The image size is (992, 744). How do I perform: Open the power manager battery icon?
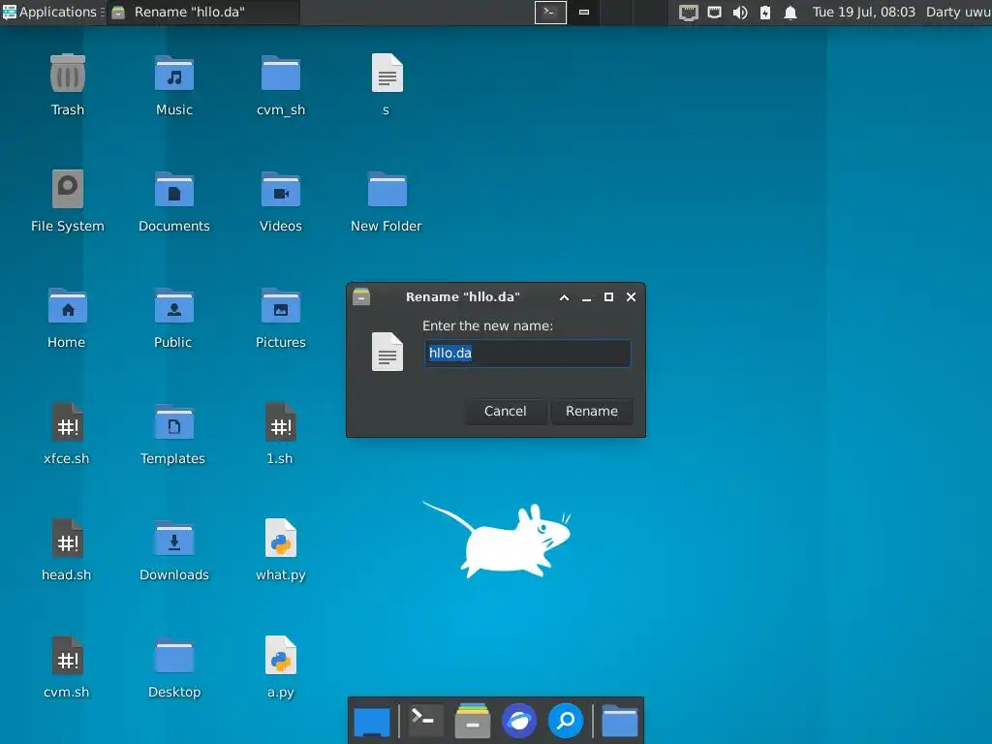765,13
